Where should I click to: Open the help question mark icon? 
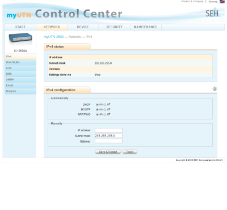coord(215,88)
